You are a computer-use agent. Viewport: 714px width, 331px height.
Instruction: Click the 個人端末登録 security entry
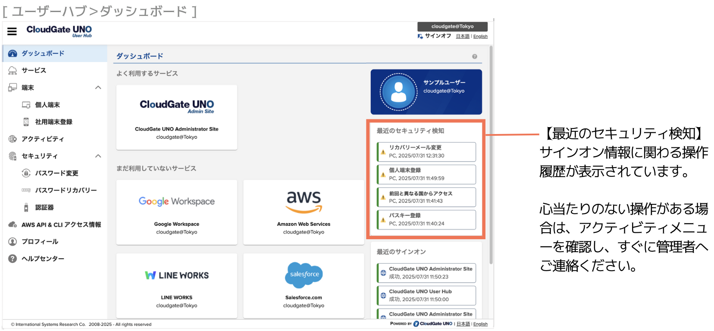point(426,175)
